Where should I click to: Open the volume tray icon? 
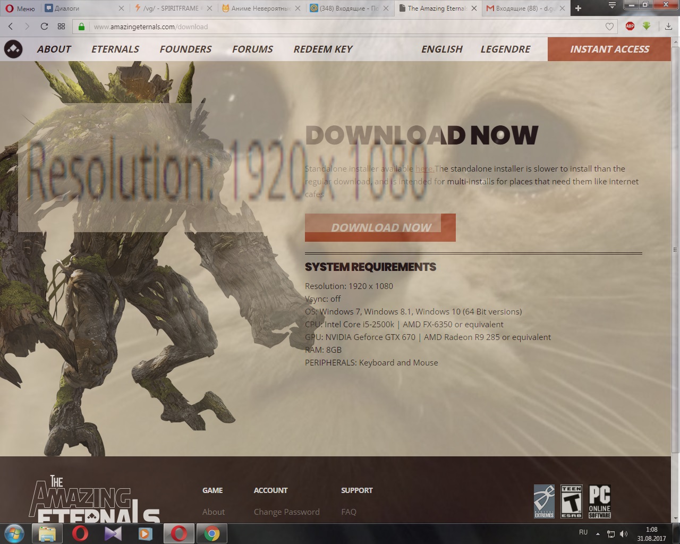[624, 534]
